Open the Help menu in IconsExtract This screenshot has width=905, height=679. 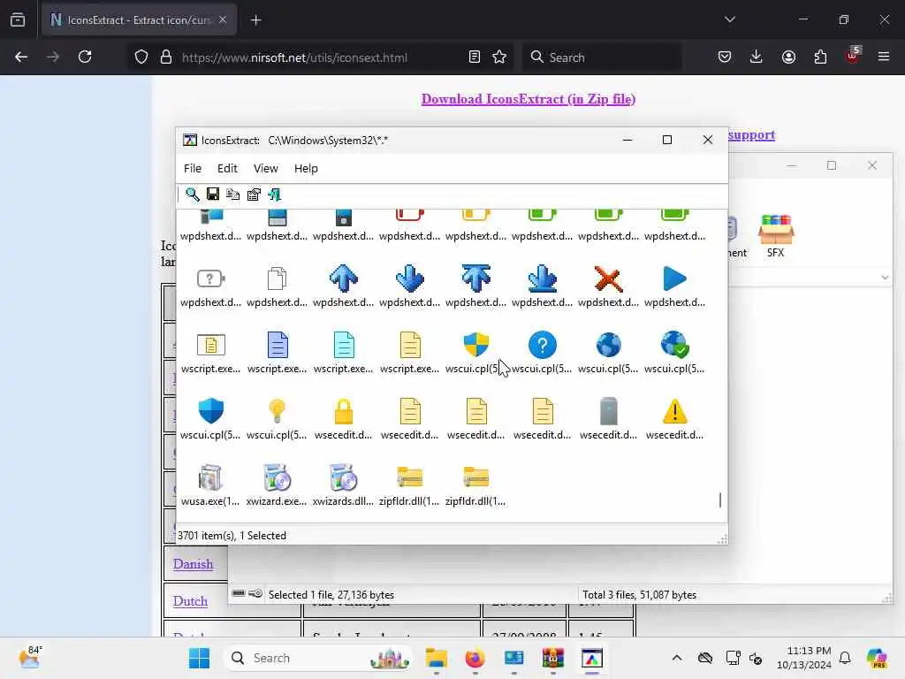coord(306,168)
